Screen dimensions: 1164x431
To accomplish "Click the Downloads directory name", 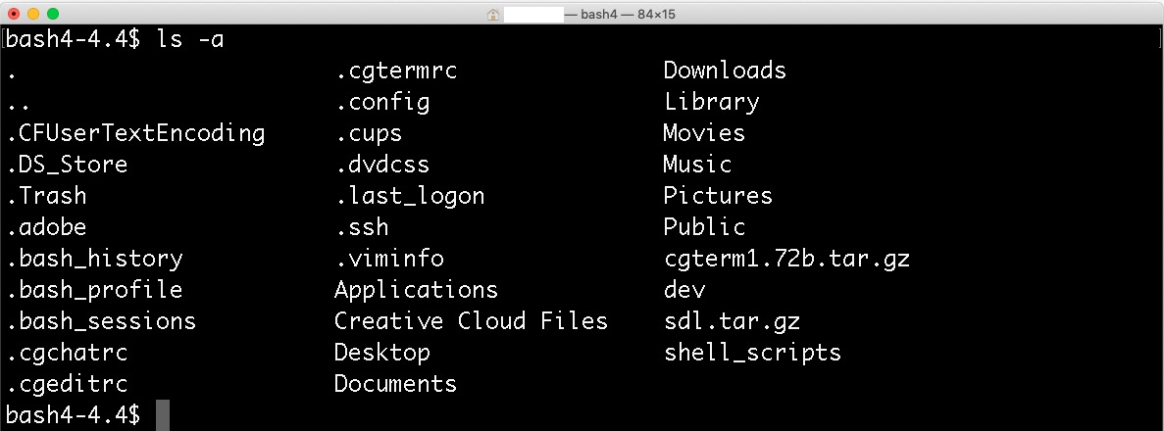I will pos(725,71).
